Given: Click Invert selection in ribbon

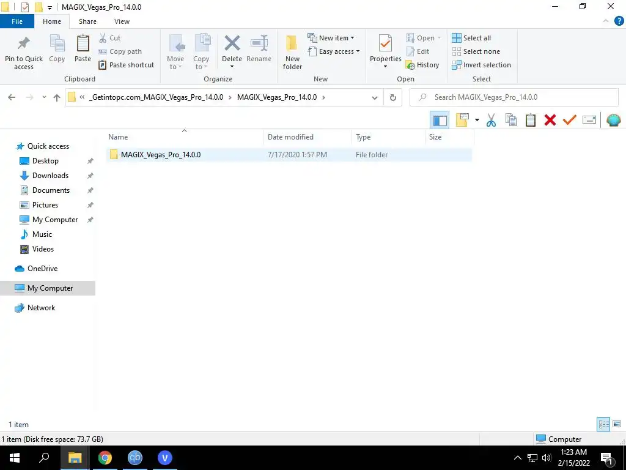Looking at the screenshot, I should coord(482,65).
